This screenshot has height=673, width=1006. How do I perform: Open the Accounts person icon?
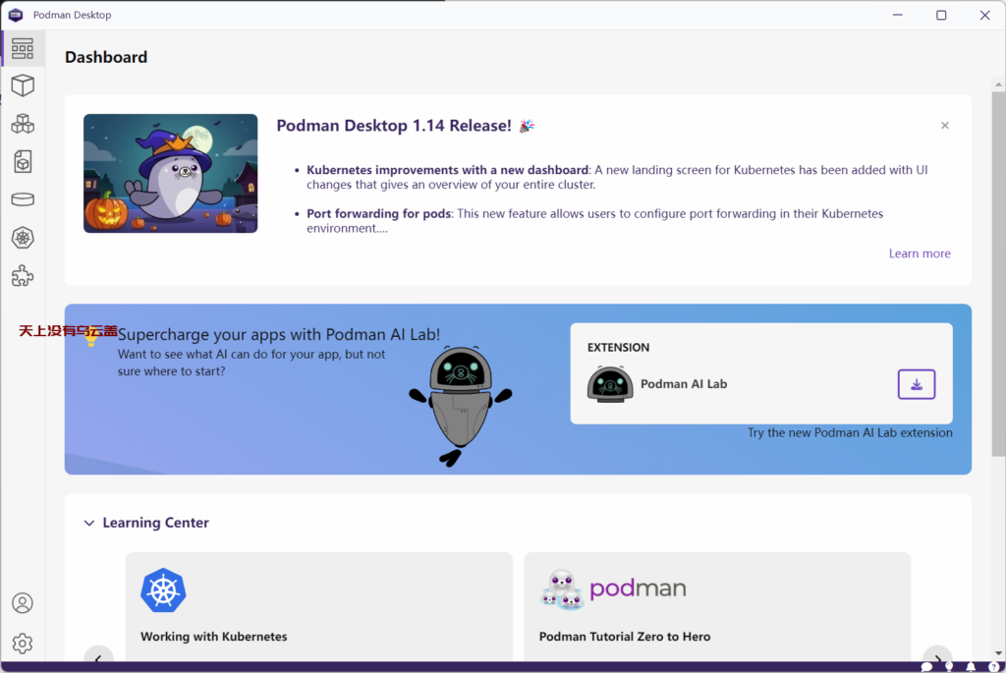click(23, 603)
